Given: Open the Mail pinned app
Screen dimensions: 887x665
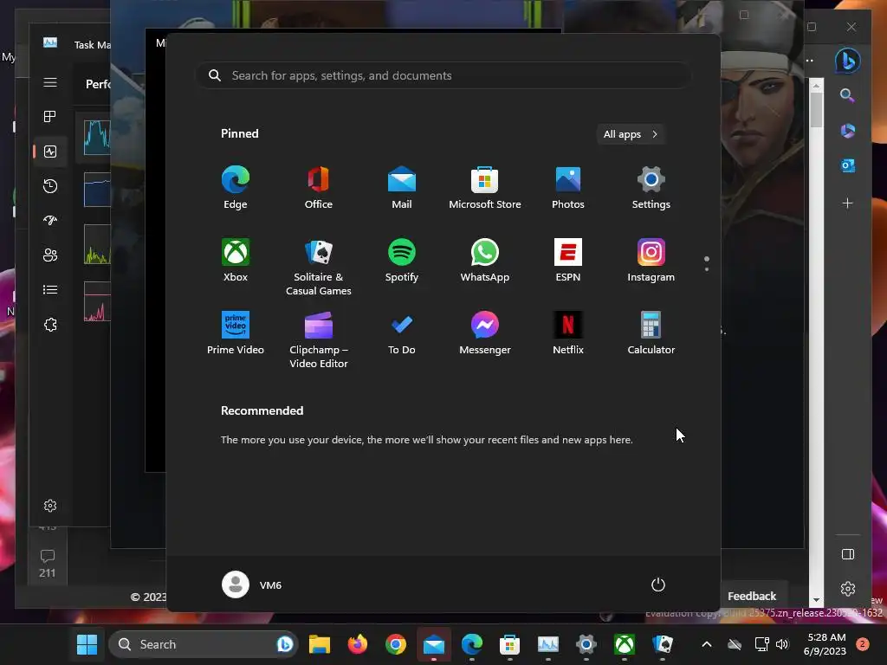Looking at the screenshot, I should pos(402,188).
